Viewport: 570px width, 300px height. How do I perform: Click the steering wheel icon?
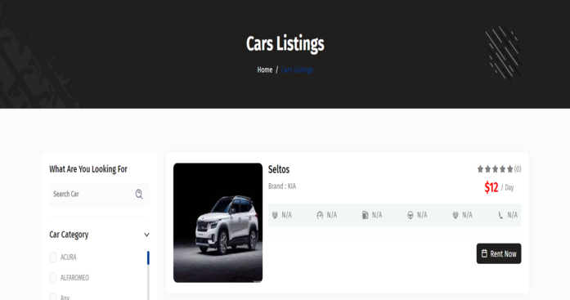click(410, 215)
